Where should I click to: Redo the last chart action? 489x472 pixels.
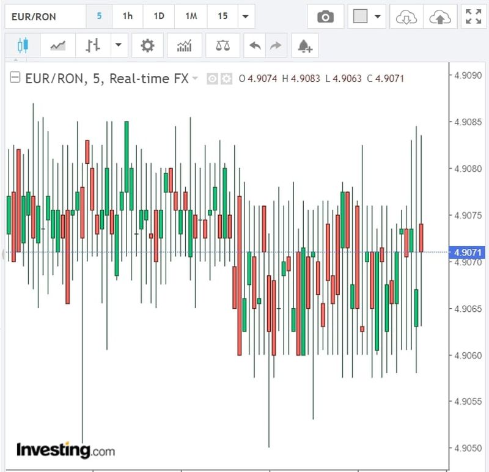pos(276,45)
